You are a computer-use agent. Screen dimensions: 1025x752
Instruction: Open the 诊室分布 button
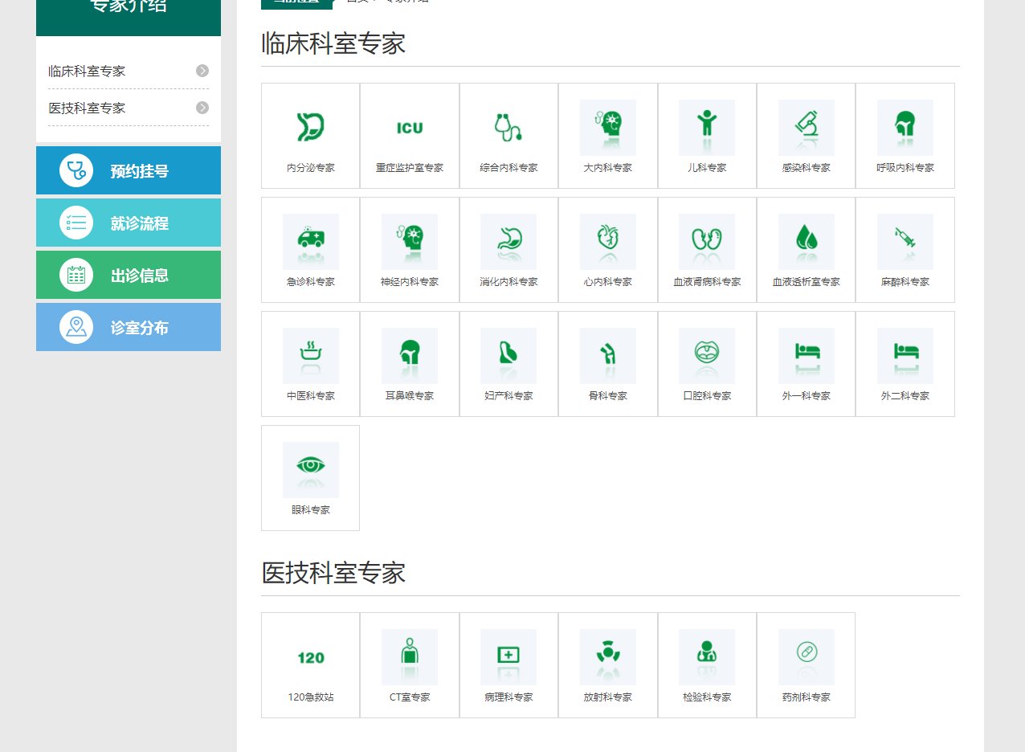129,327
